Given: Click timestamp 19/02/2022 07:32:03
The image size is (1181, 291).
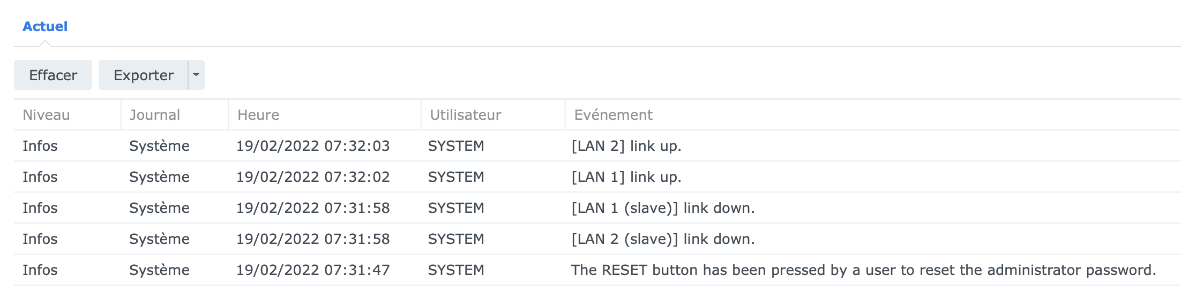Looking at the screenshot, I should pyautogui.click(x=313, y=146).
